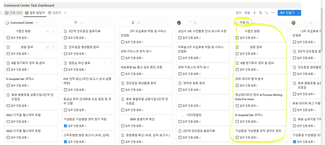Click the 지현 이 column header name
Image resolution: width=325 pixels, height=145 pixels.
pyautogui.click(x=244, y=23)
